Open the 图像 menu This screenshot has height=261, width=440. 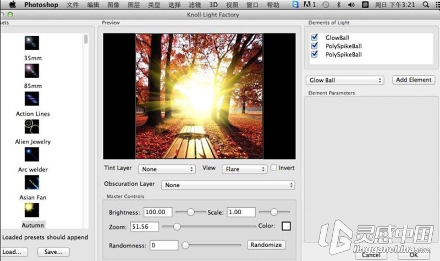(114, 4)
